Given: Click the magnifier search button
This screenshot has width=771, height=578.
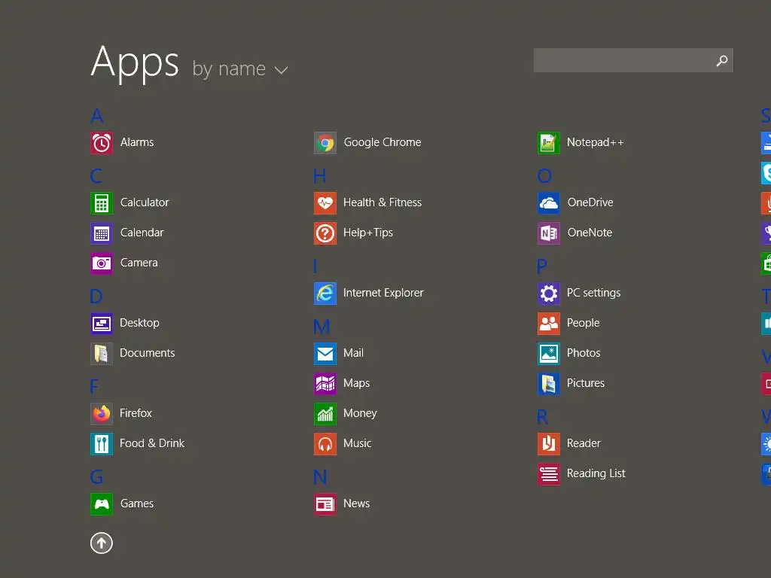Looking at the screenshot, I should coord(722,60).
